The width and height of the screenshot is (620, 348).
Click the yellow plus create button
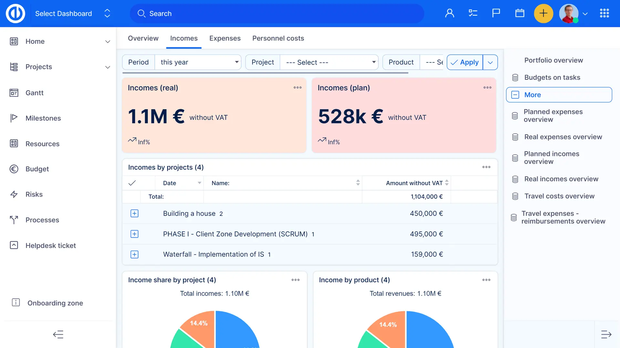click(x=543, y=14)
